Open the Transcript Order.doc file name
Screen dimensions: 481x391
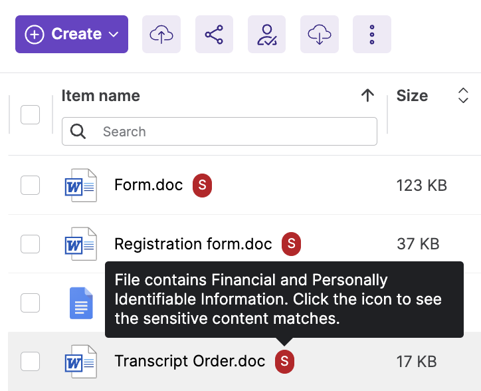pyautogui.click(x=190, y=361)
